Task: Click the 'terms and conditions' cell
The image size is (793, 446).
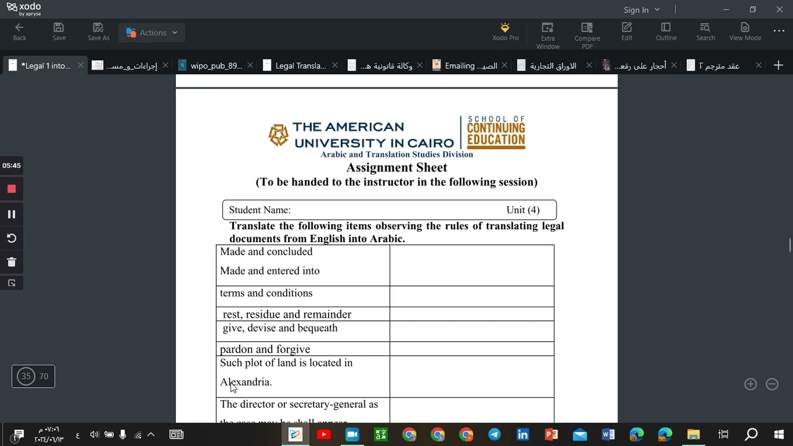Action: click(303, 296)
